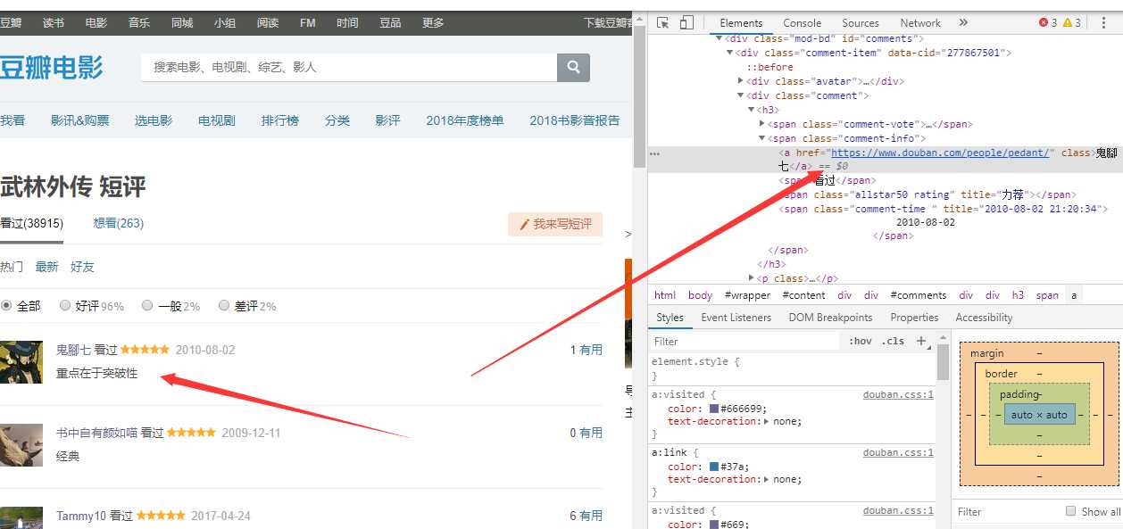
Task: Open user Tammy10's profile link
Action: 81,516
